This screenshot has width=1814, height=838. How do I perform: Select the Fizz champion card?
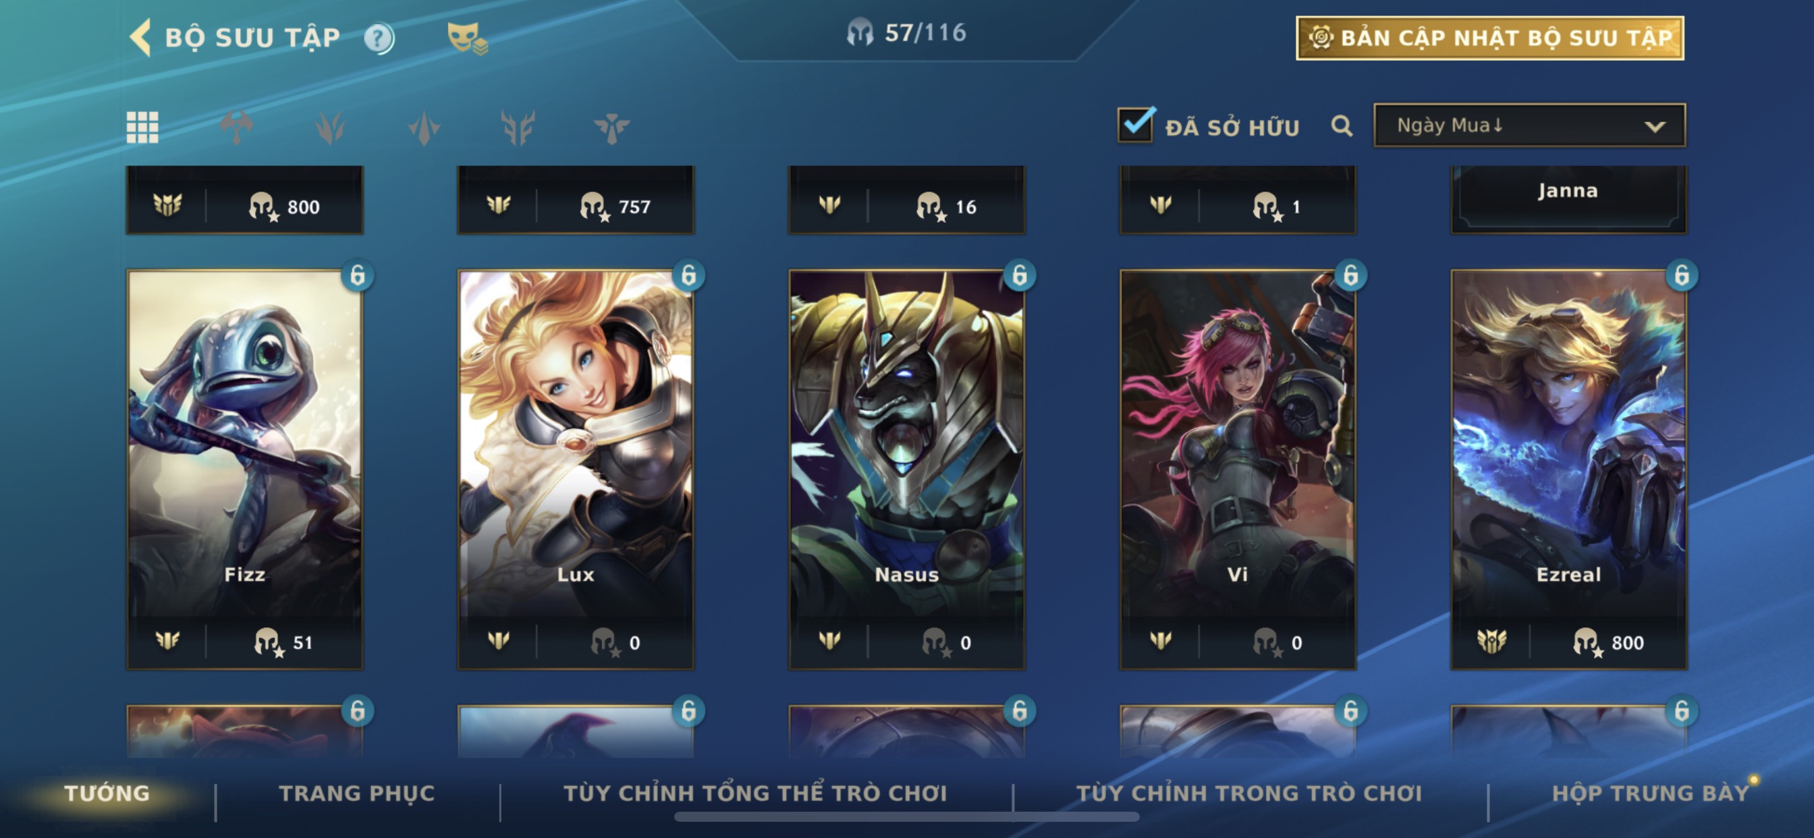coord(244,469)
